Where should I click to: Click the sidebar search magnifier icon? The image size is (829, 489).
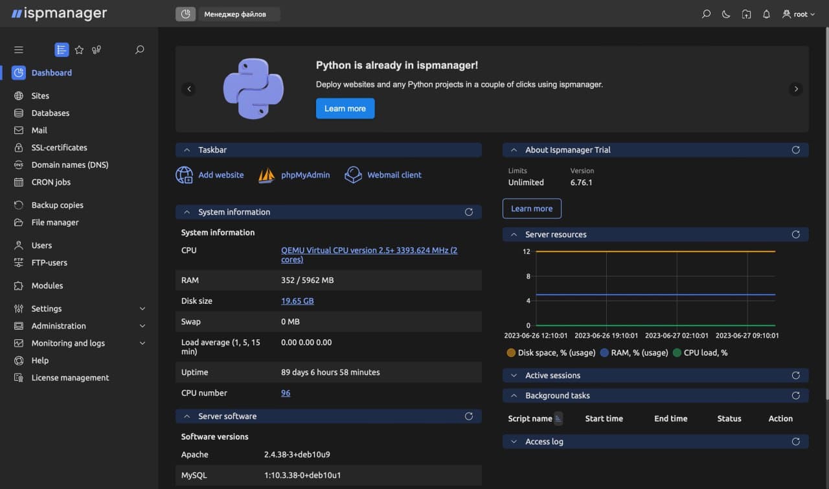coord(139,50)
